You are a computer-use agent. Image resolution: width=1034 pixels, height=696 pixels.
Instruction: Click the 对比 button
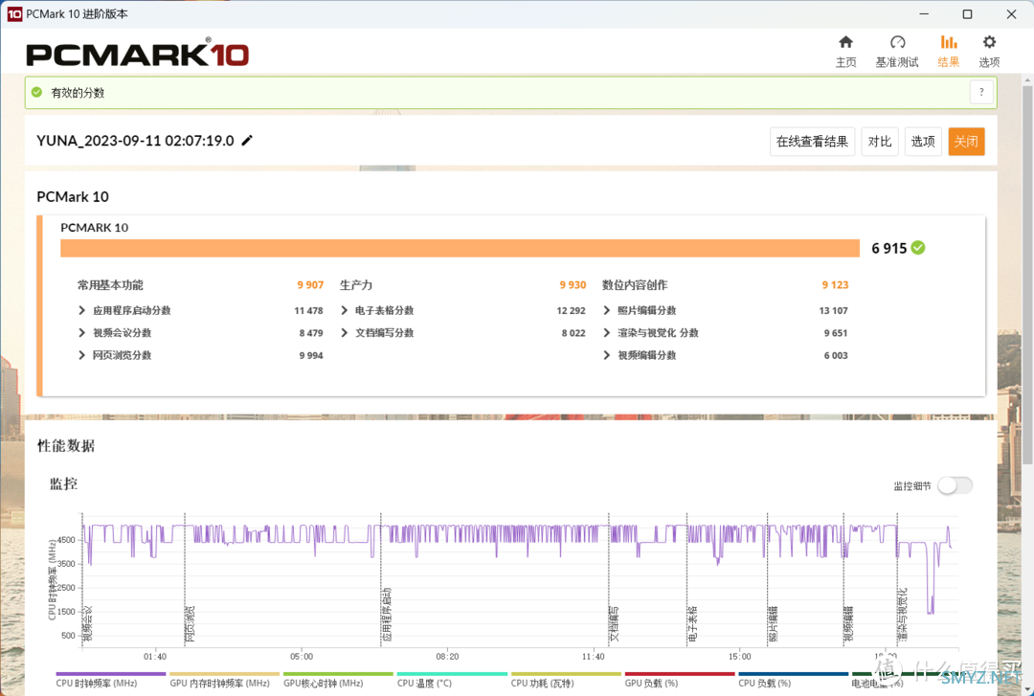pos(880,141)
